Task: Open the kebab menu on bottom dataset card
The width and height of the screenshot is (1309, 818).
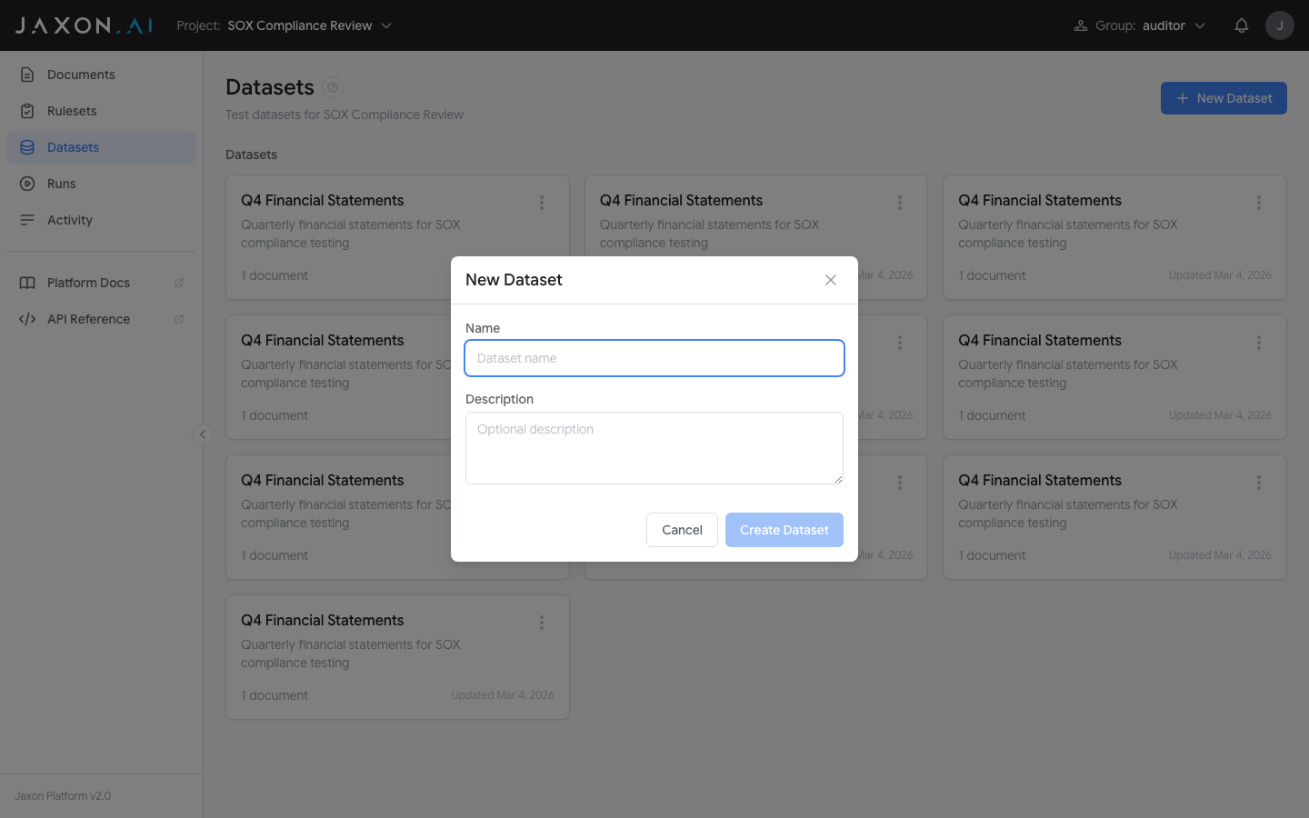Action: pyautogui.click(x=542, y=623)
